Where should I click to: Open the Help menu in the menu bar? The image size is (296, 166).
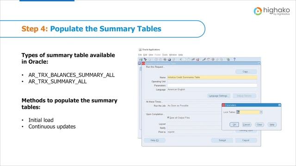pos(181,55)
